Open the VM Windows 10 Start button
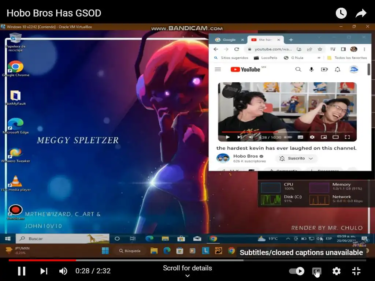 tap(8, 239)
